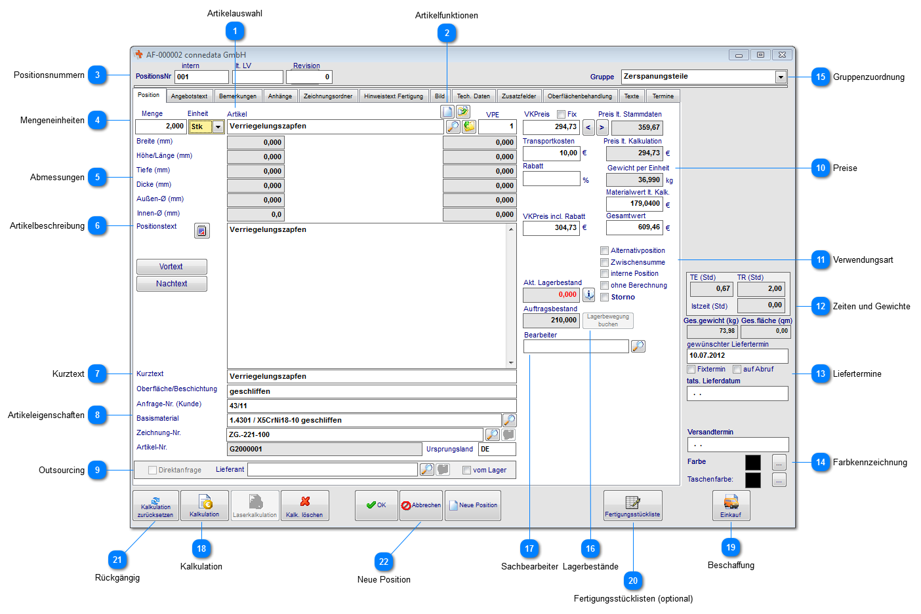Click the gewünschter Liefertermin date field
This screenshot has width=921, height=614.
(x=737, y=356)
